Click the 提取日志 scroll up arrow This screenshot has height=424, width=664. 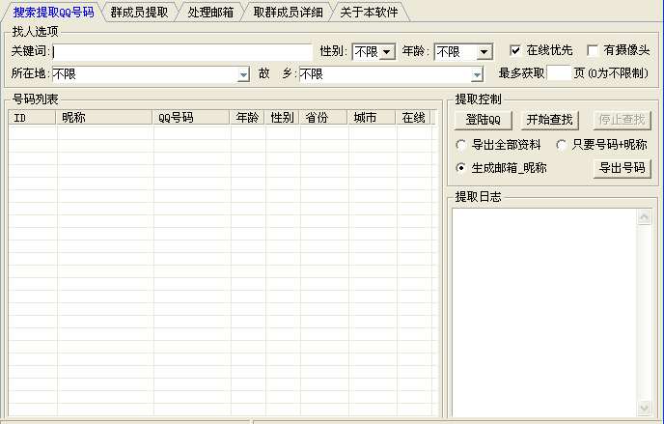coord(644,217)
